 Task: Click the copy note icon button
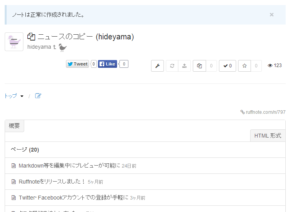pyautogui.click(x=199, y=66)
